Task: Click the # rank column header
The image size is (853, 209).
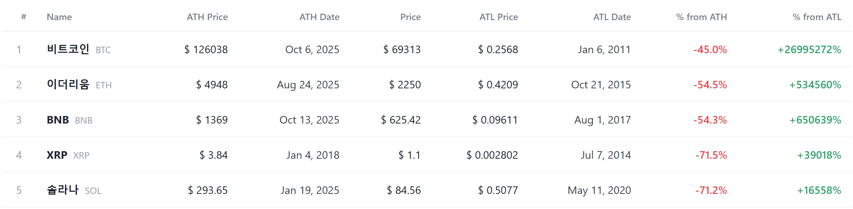Action: tap(24, 17)
